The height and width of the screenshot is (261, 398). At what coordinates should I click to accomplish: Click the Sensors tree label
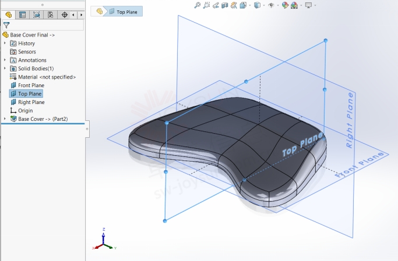pyautogui.click(x=27, y=52)
